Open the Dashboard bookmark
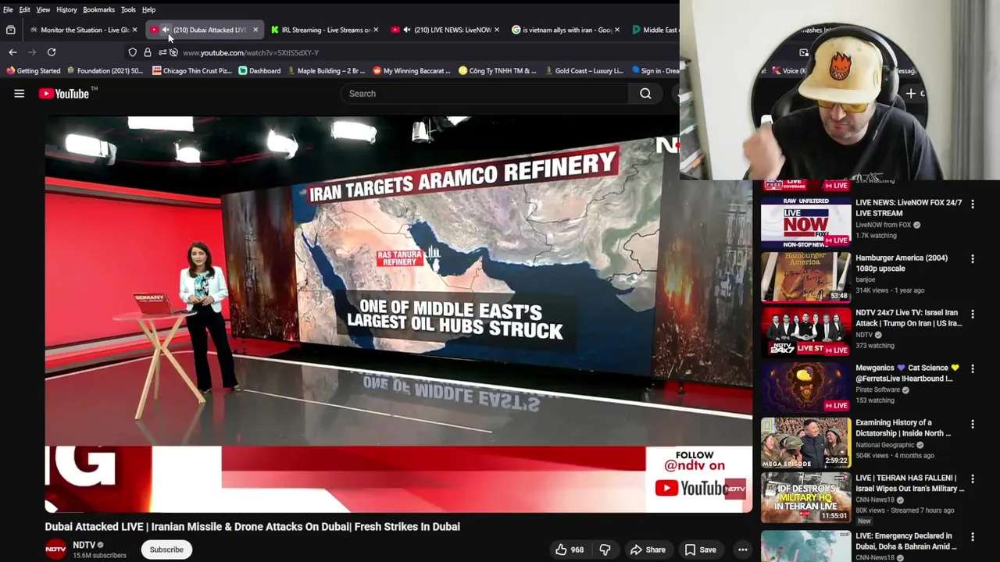1000x562 pixels. [x=259, y=71]
